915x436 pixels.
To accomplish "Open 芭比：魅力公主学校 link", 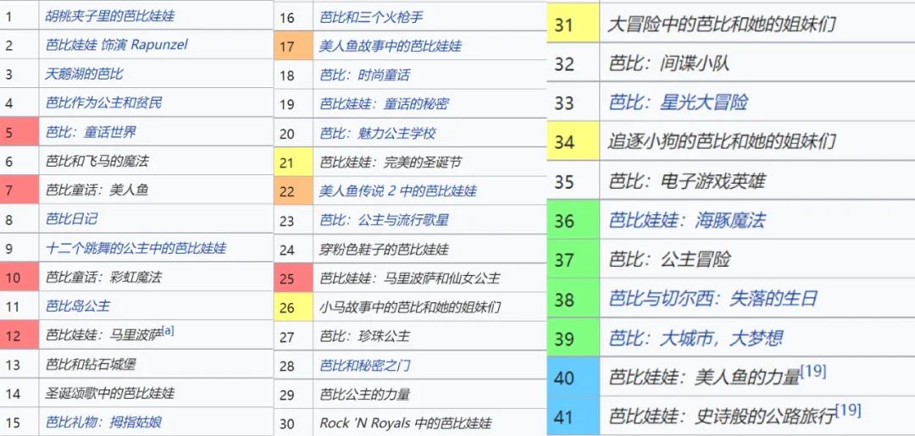I will pyautogui.click(x=378, y=134).
